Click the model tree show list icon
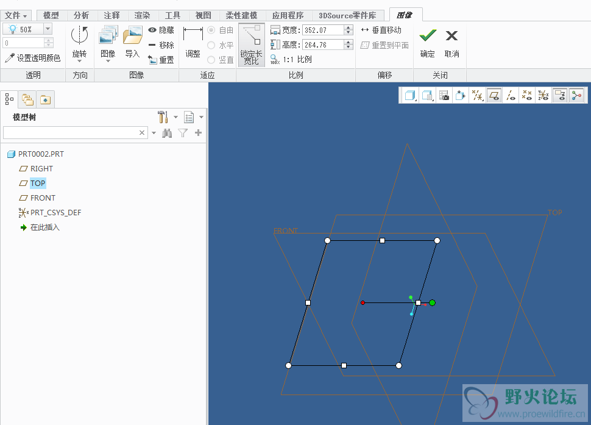The image size is (591, 425). (x=189, y=117)
